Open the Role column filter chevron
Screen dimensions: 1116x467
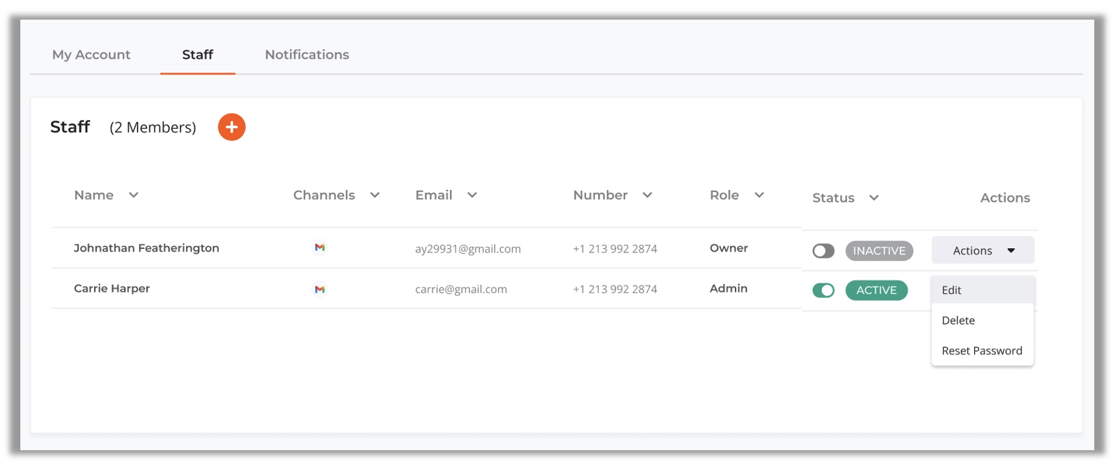pyautogui.click(x=759, y=195)
